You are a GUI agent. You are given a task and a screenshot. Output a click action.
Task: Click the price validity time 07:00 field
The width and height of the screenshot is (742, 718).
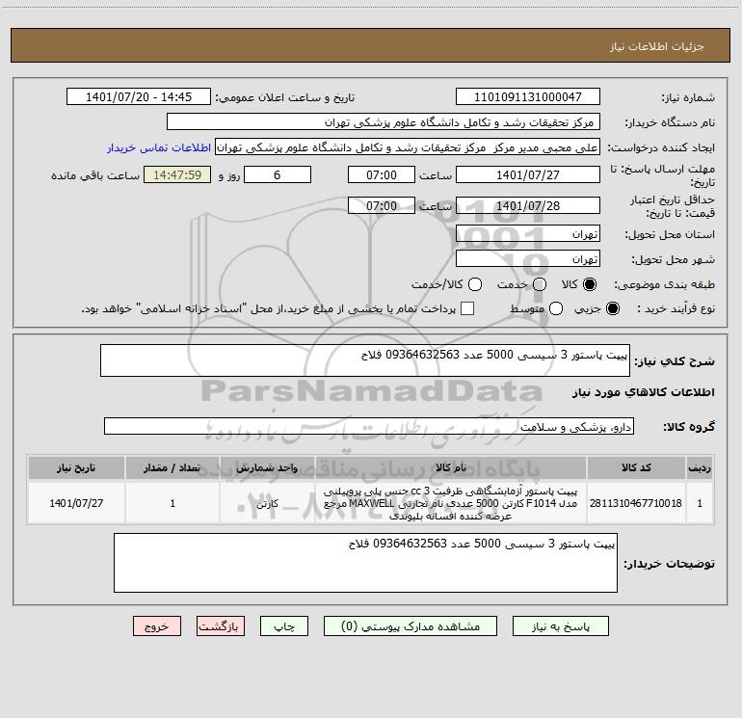[382, 205]
